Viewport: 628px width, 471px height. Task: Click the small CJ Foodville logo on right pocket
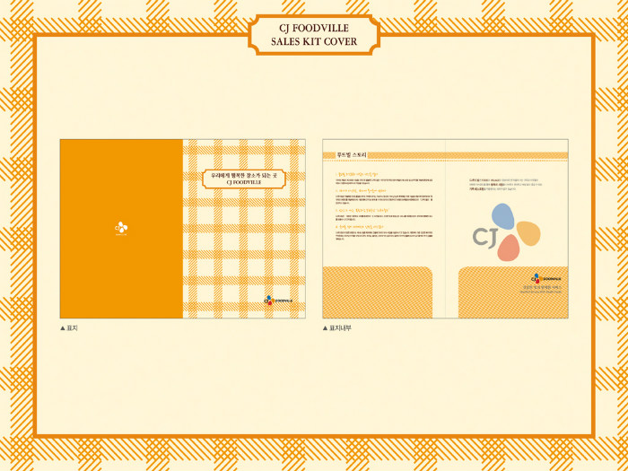coord(545,278)
